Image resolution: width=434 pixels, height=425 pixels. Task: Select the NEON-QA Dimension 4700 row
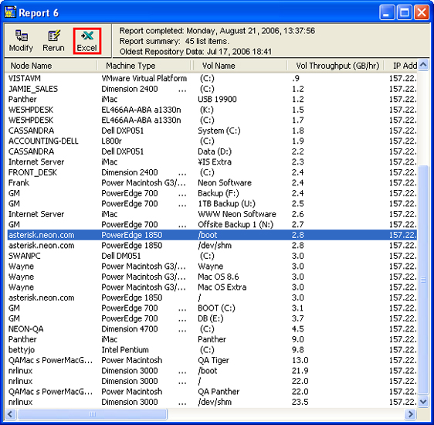pos(212,329)
